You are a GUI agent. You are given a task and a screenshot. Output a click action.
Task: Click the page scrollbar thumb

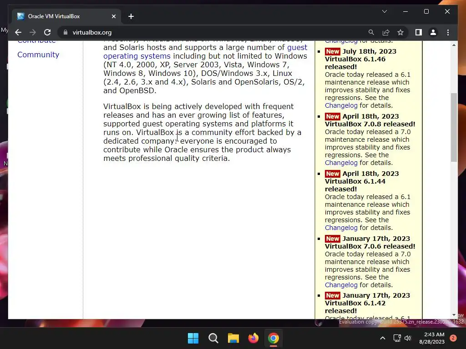click(x=454, y=127)
